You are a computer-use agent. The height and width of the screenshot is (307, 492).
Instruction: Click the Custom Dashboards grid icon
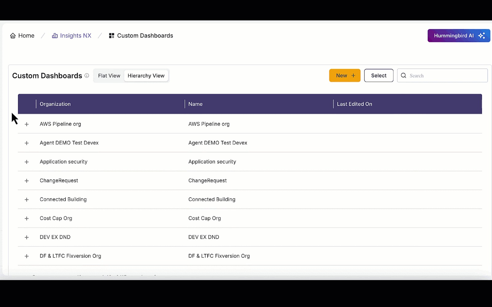112,36
